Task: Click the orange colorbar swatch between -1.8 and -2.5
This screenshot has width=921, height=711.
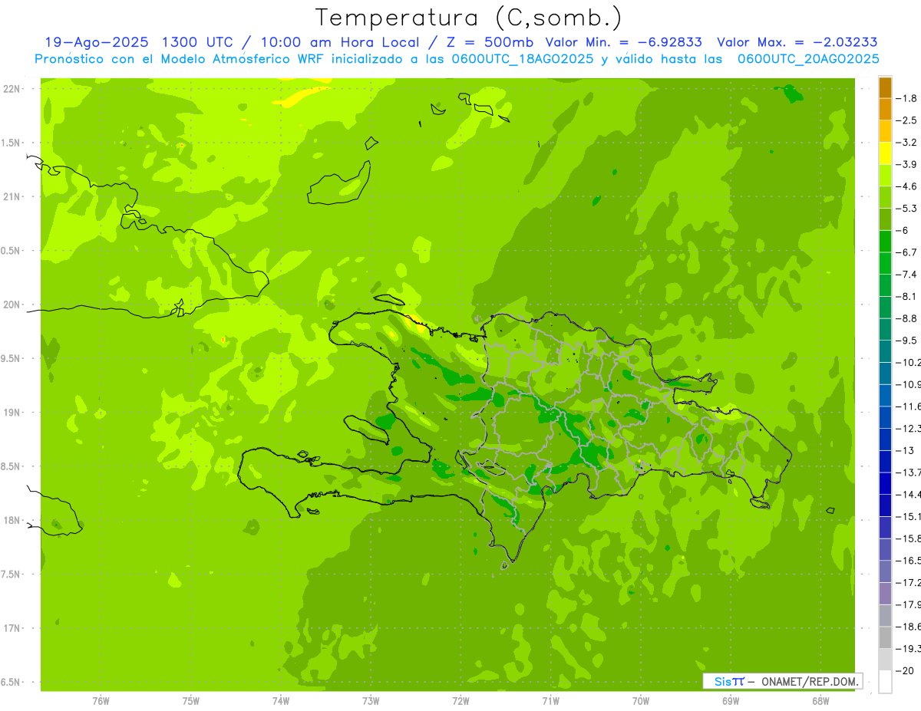Action: [885, 110]
